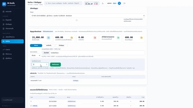
Task: Click the date 25/10/2569 in the installments table
Action: pyautogui.click(x=52, y=101)
